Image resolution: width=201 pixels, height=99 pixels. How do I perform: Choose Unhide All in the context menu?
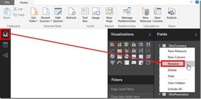coord(177,89)
